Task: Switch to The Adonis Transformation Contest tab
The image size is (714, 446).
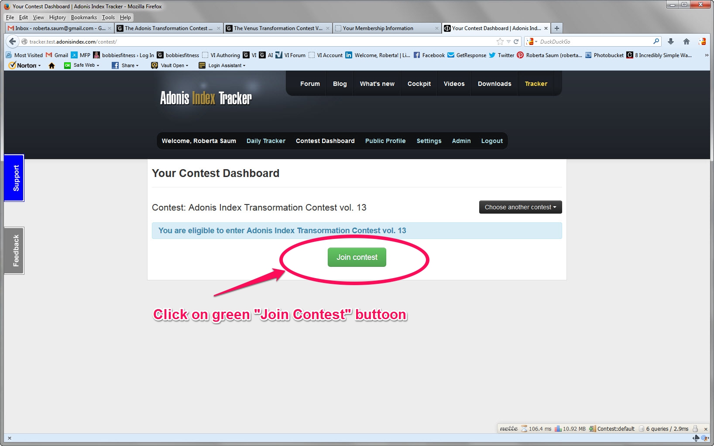Action: pyautogui.click(x=169, y=28)
